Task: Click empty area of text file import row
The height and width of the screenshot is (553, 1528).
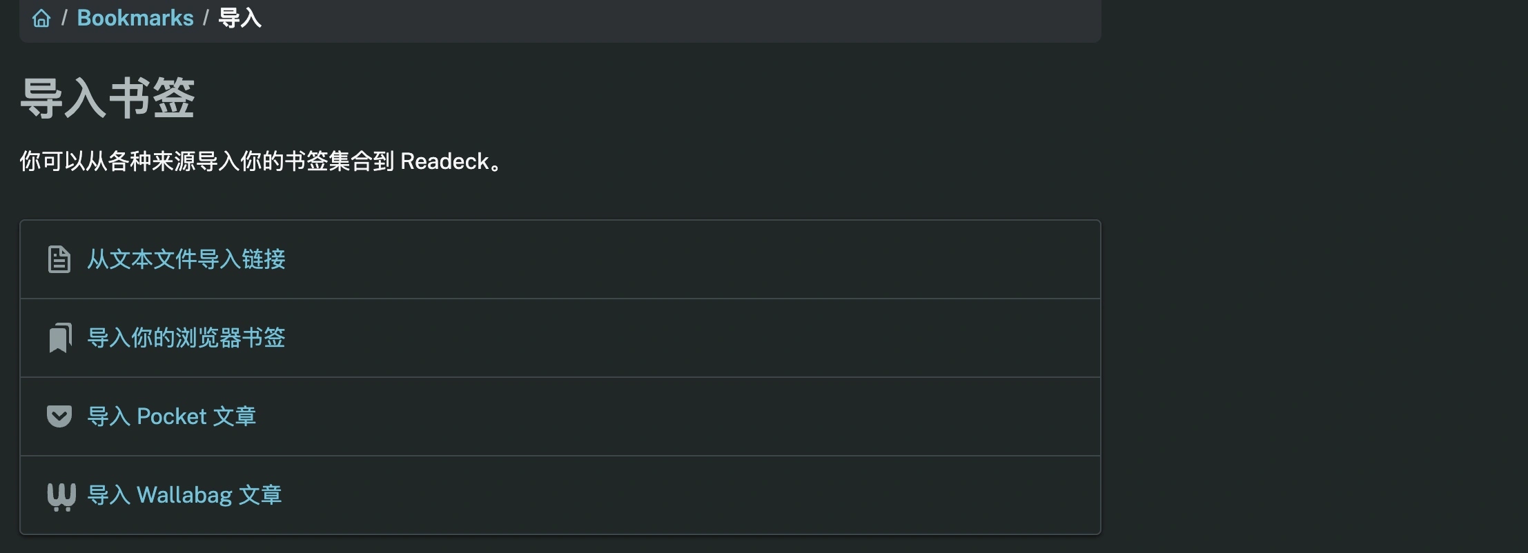Action: [x=690, y=259]
